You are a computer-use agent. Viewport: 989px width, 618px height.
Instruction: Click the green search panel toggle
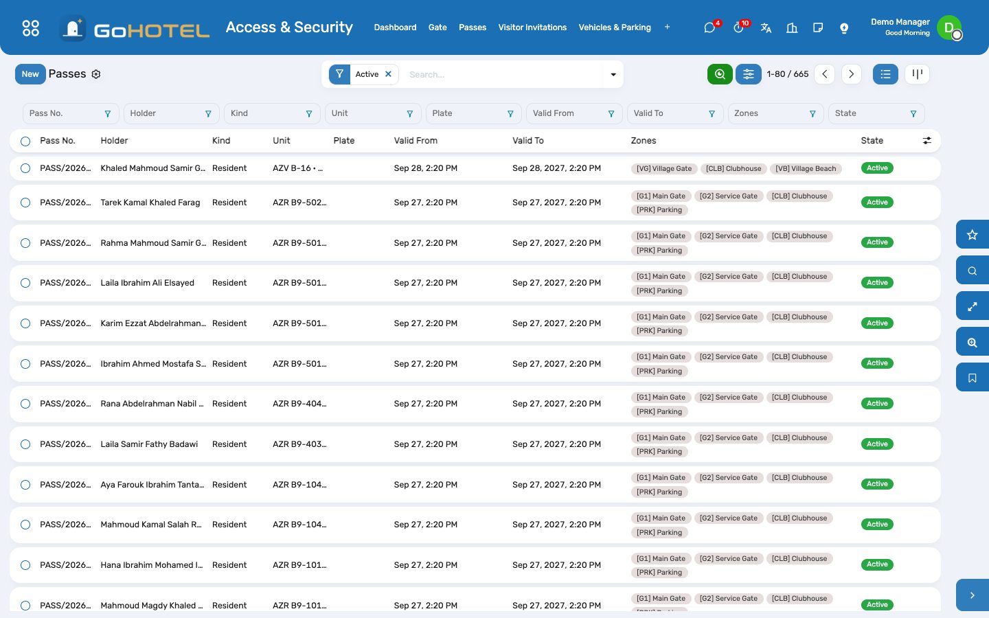(x=720, y=74)
